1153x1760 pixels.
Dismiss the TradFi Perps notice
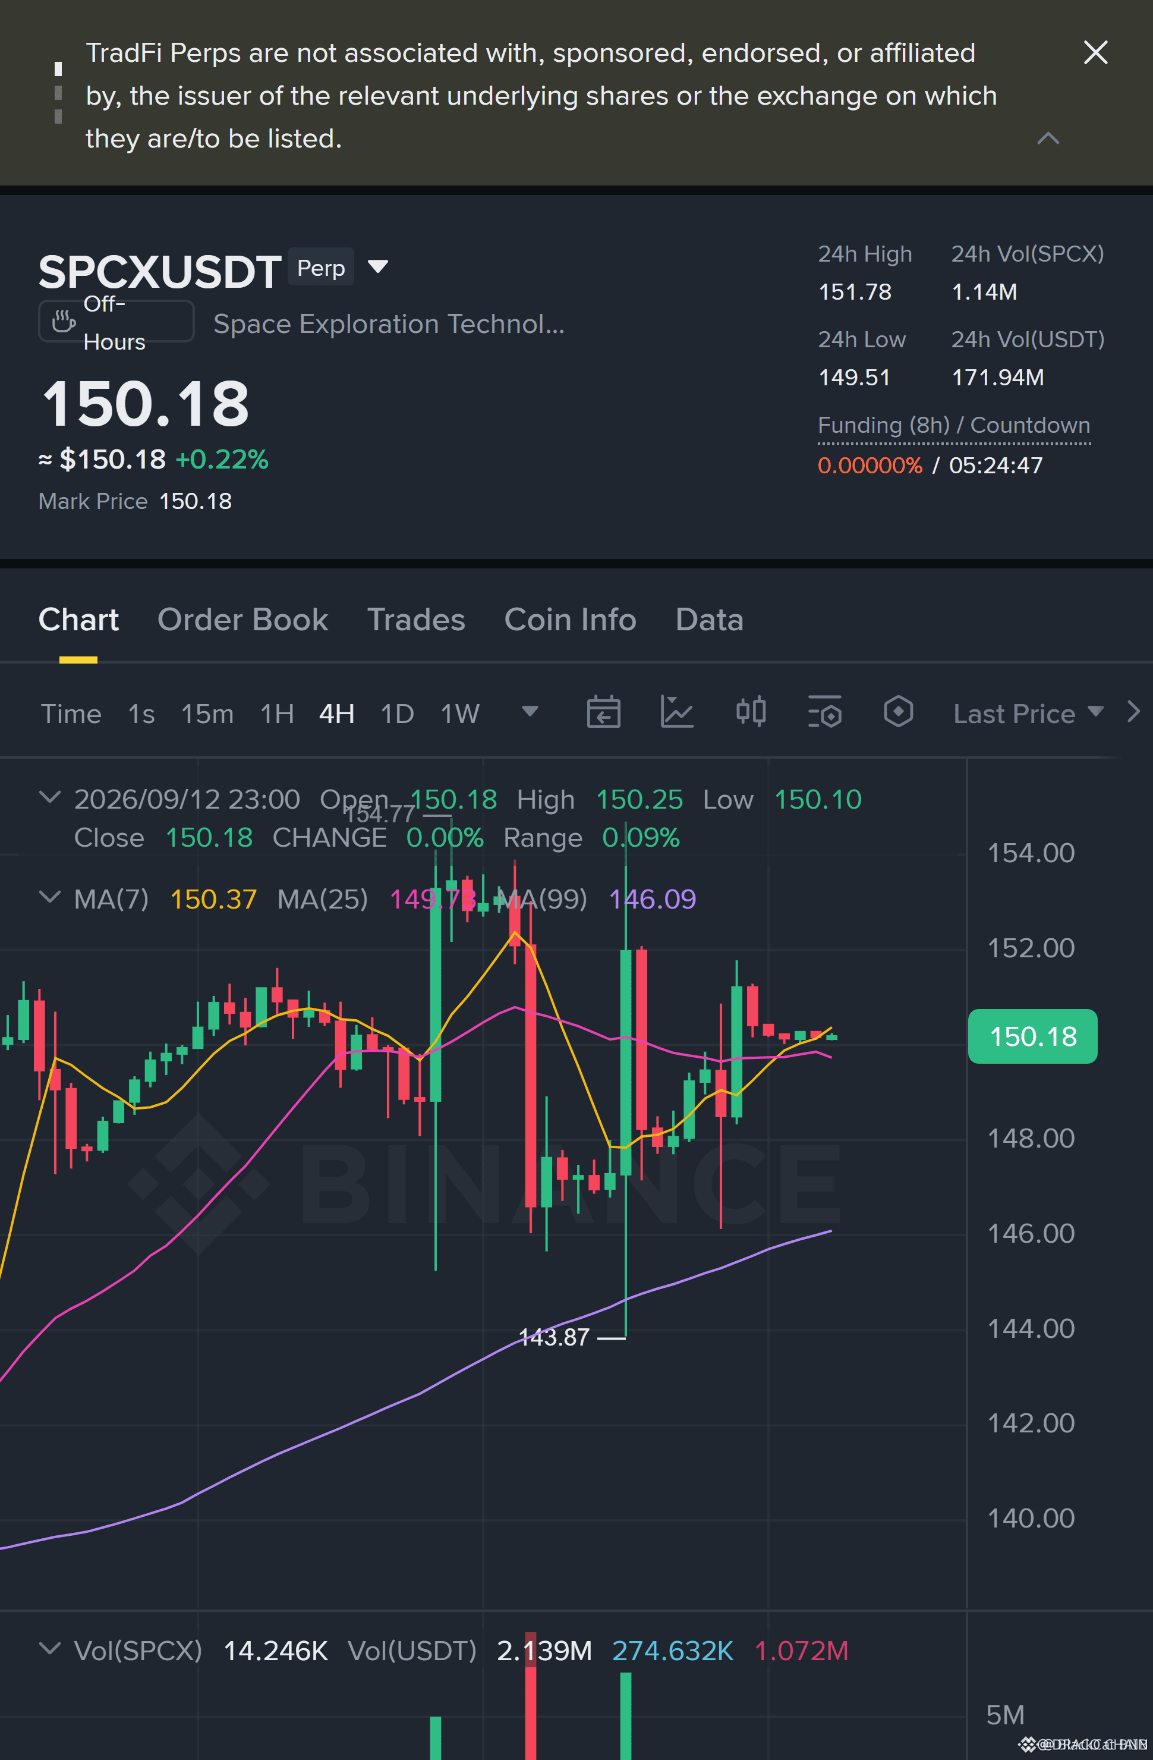(x=1095, y=52)
